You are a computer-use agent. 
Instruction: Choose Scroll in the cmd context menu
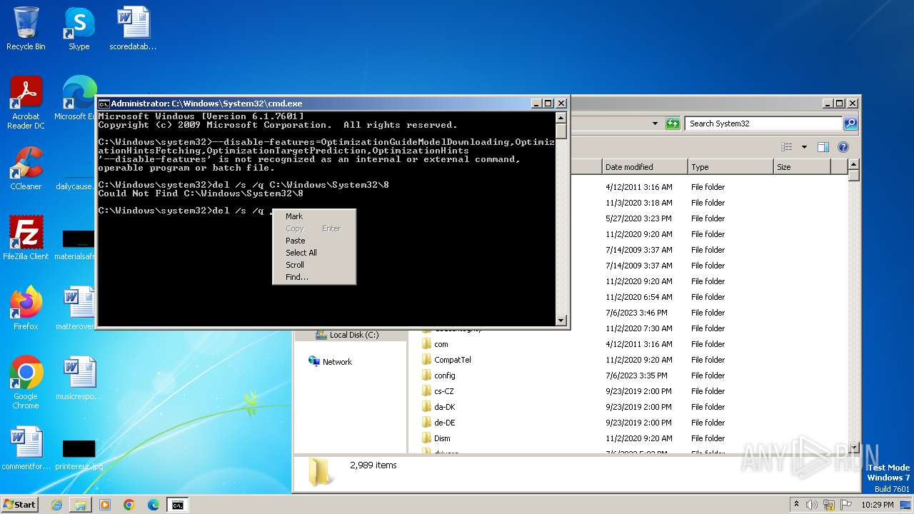click(314, 265)
